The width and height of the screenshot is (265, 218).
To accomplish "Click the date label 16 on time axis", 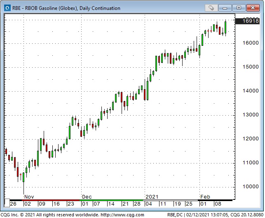I will click(x=56, y=204).
